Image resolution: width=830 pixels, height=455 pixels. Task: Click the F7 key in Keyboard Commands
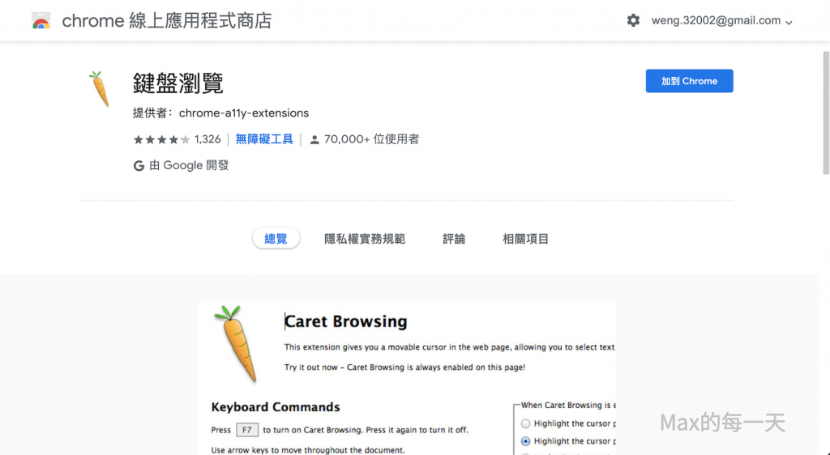point(246,430)
